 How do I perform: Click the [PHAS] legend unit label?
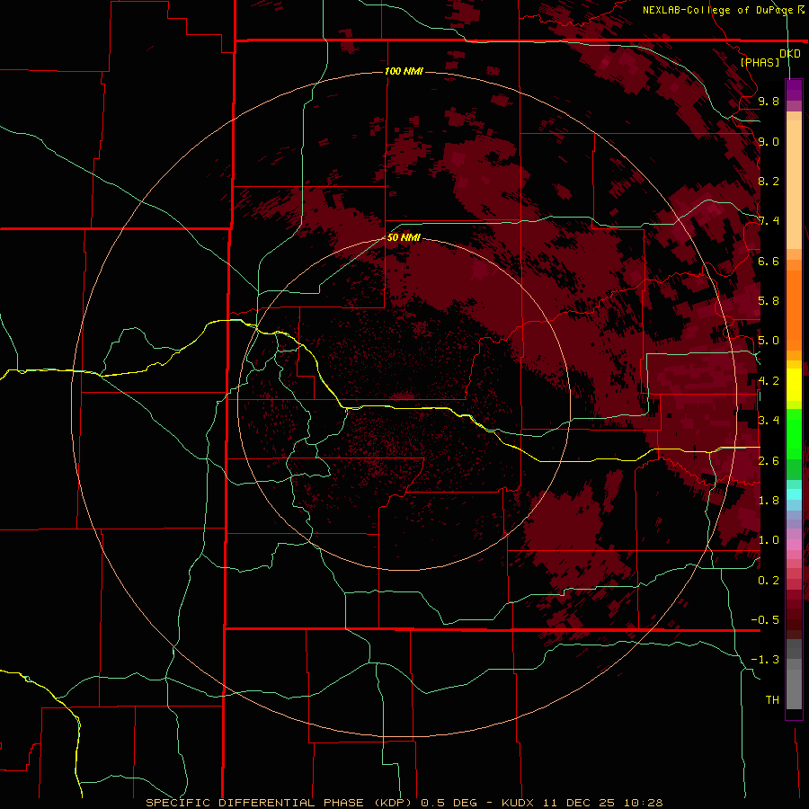coord(760,62)
